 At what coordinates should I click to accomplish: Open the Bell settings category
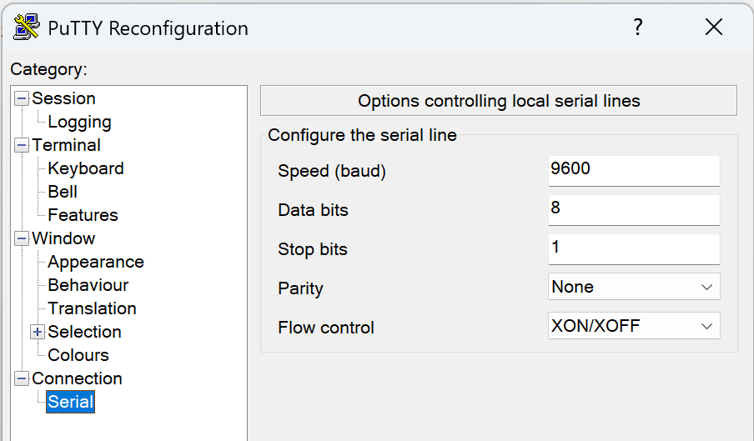click(x=63, y=192)
